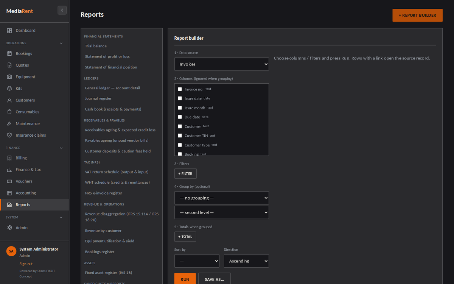This screenshot has width=454, height=284.
Task: Open the 'second level' grouping dropdown
Action: [222, 212]
